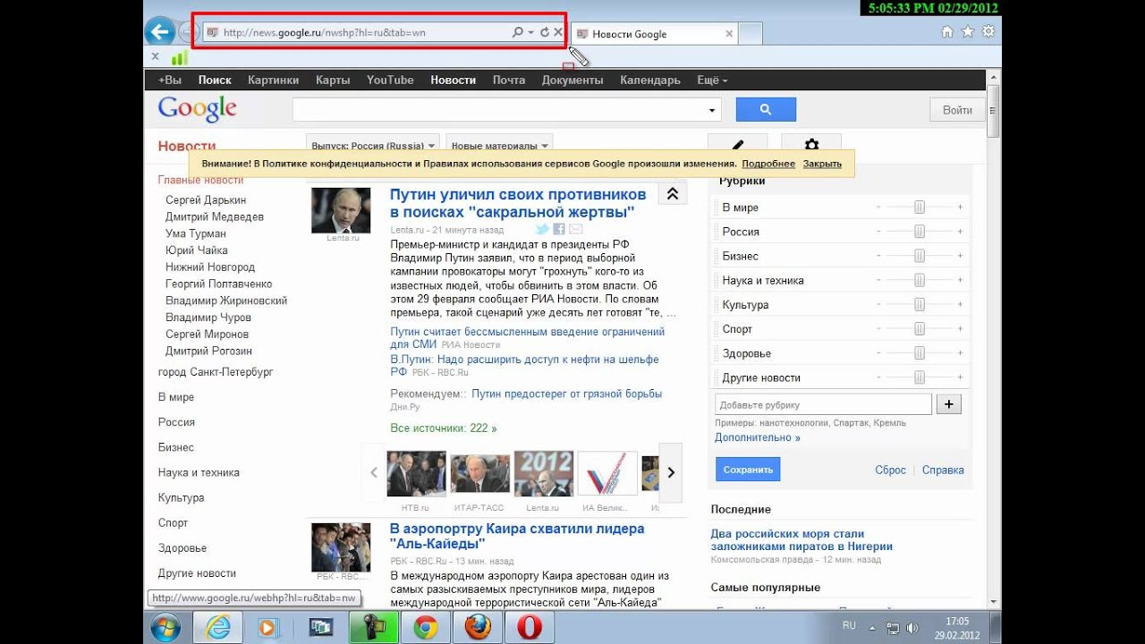Select Наука и техника in left sidebar
The height and width of the screenshot is (644, 1145).
[199, 472]
